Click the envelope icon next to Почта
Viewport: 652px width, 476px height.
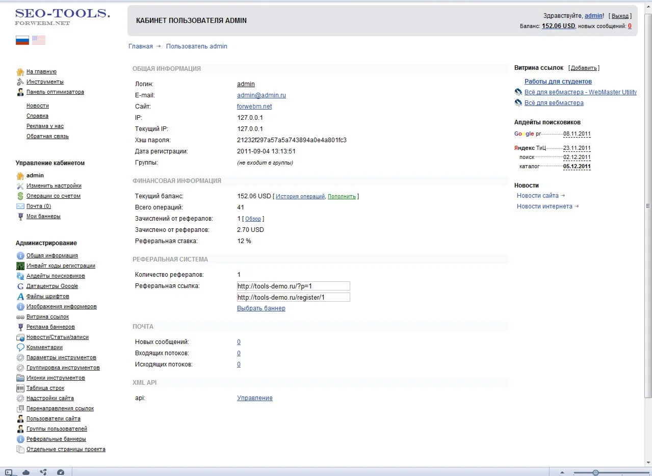coord(20,206)
